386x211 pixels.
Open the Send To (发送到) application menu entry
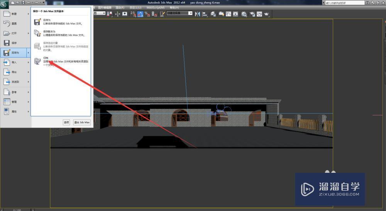point(16,82)
